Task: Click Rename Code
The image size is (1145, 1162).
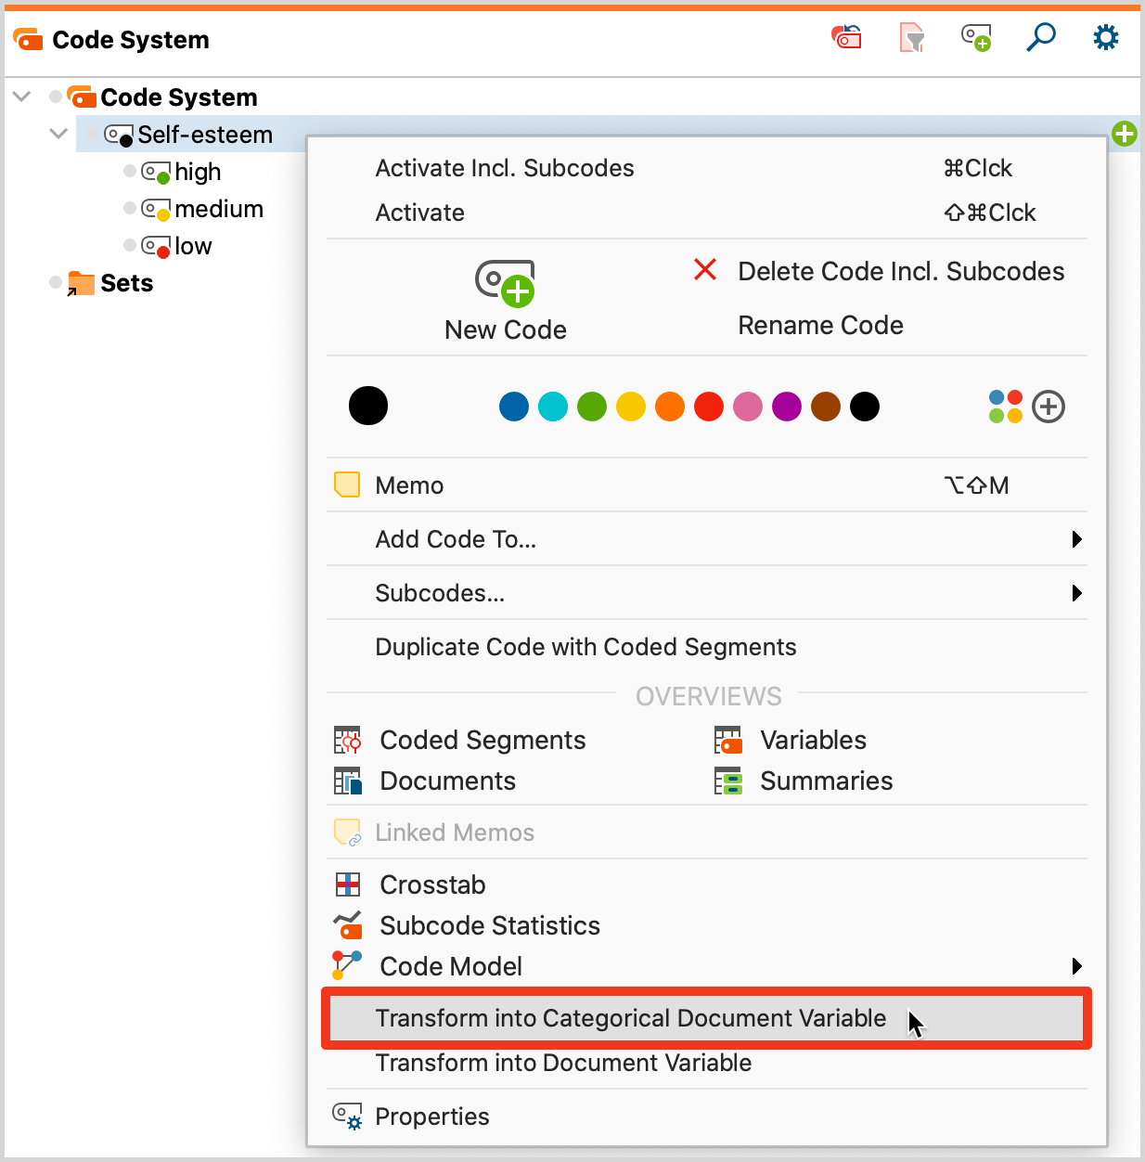Action: (x=820, y=325)
